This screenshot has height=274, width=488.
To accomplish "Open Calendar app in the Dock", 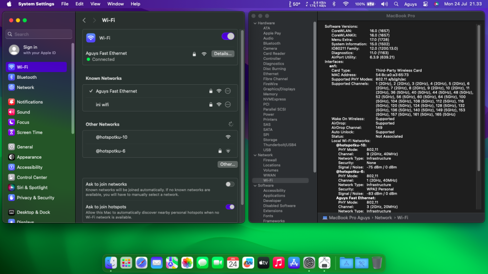I will [233, 263].
